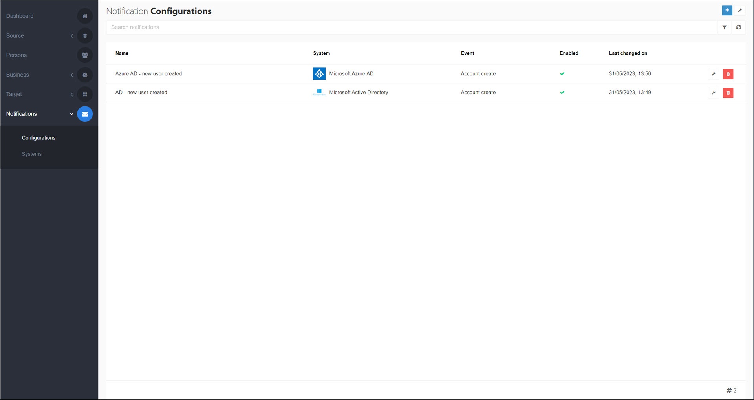
Task: Select the Target sidebar item
Action: [x=14, y=94]
